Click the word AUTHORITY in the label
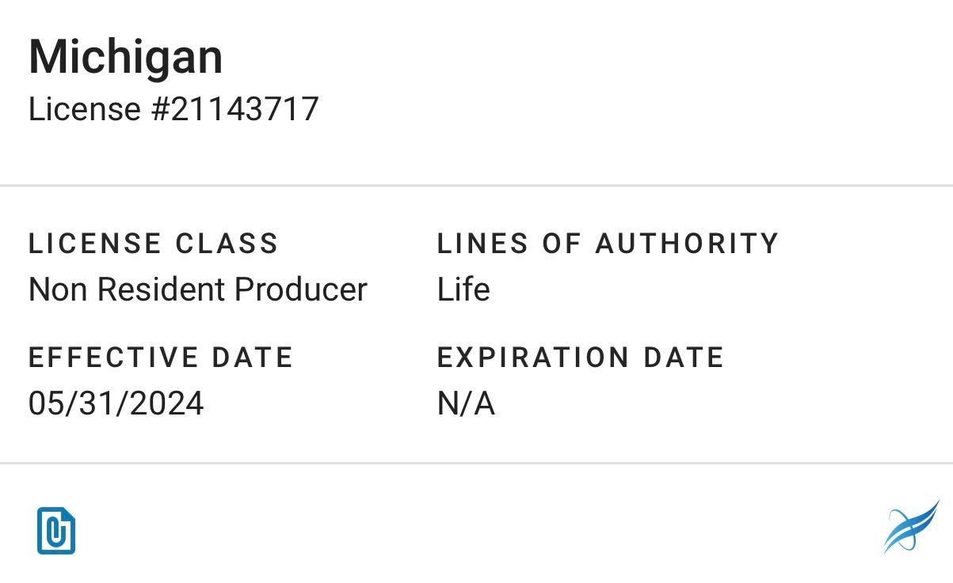This screenshot has height=583, width=953. click(x=688, y=244)
